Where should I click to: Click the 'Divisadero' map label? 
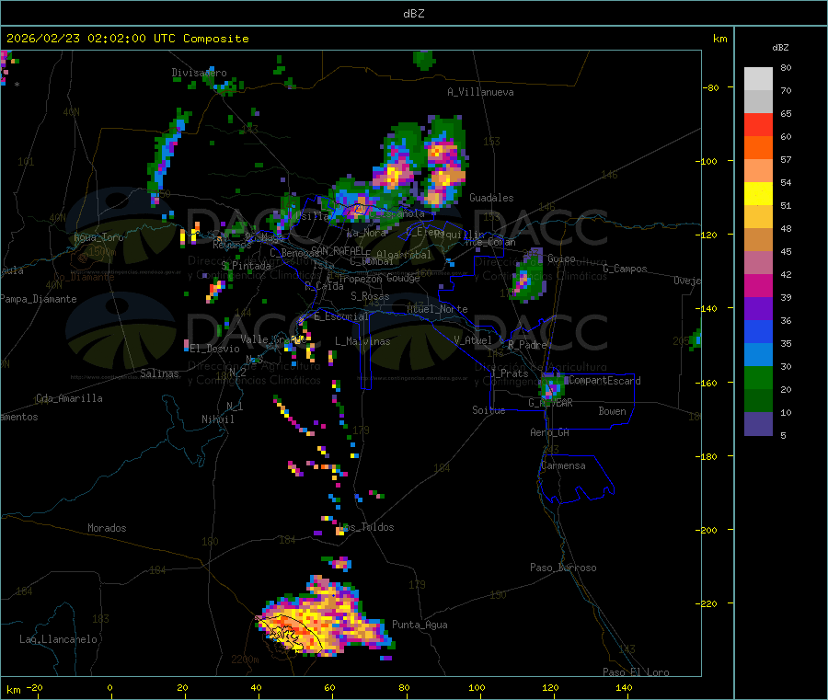tap(199, 73)
